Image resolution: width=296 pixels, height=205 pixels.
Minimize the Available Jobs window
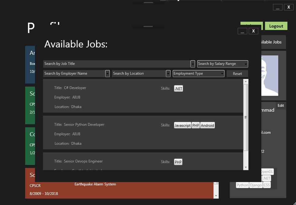[x=242, y=31]
